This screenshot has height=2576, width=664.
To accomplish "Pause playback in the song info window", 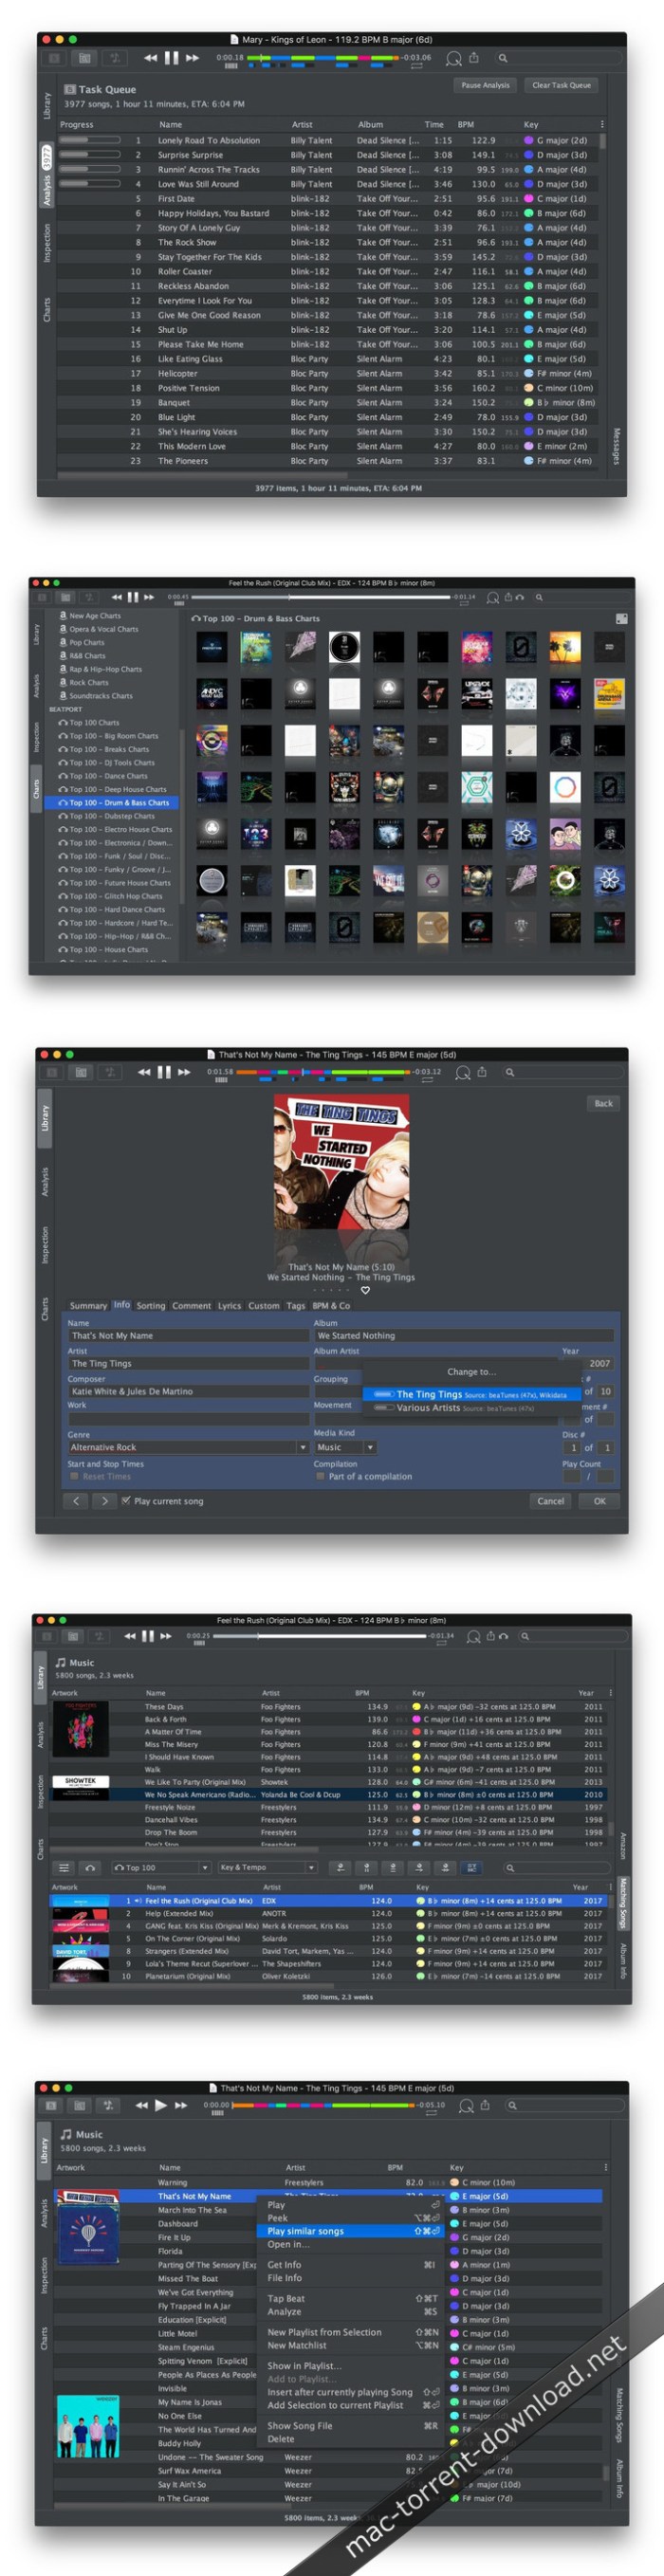I will click(x=164, y=1071).
